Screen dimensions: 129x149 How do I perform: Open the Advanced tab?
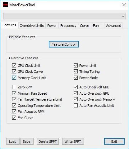(113, 26)
